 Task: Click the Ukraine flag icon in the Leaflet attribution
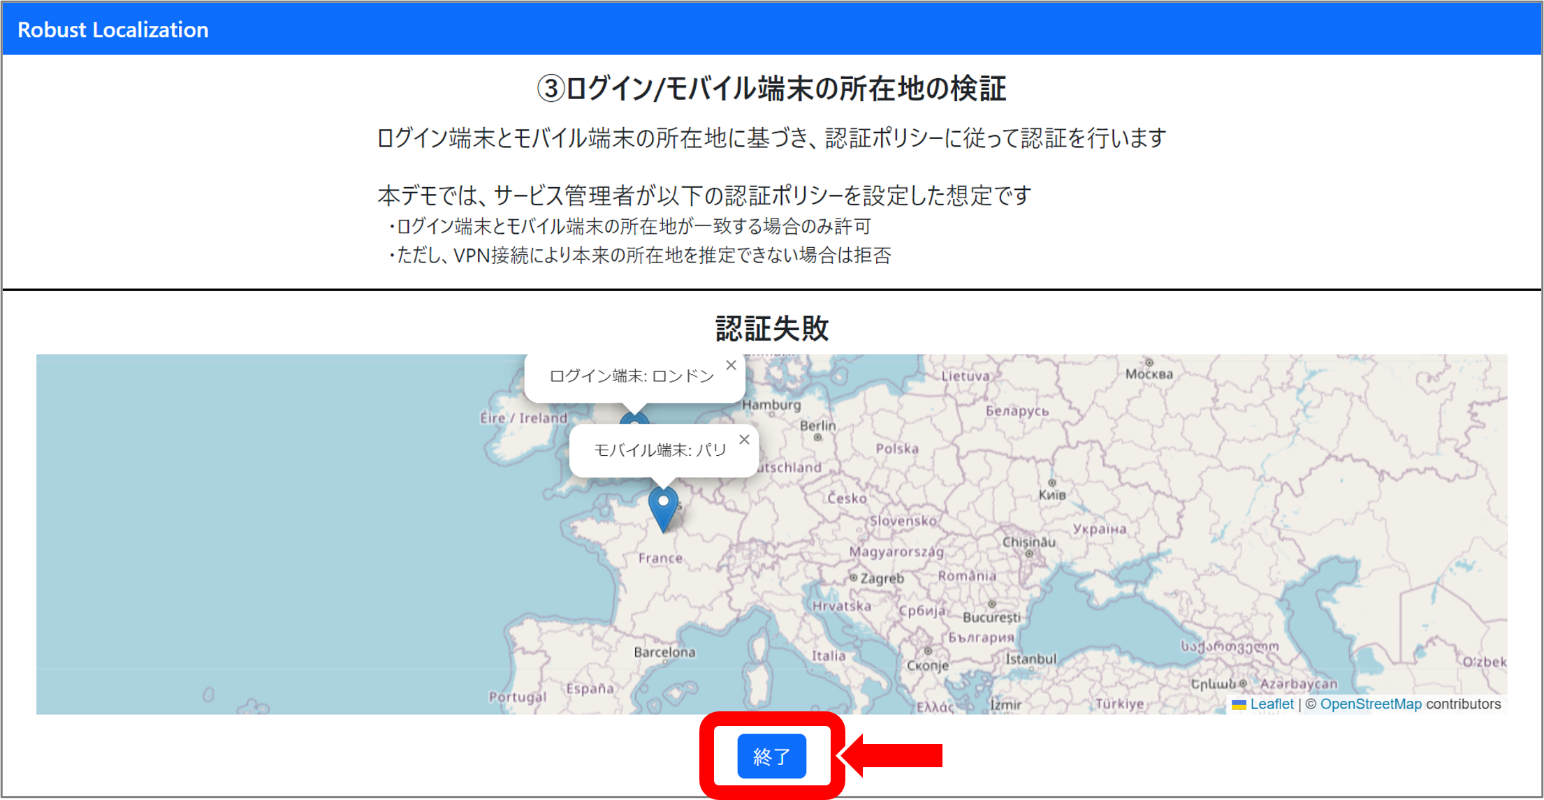1239,704
